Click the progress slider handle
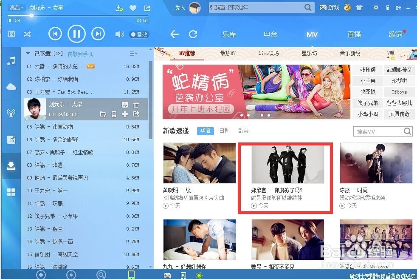417x279 pixels. [x=31, y=15]
